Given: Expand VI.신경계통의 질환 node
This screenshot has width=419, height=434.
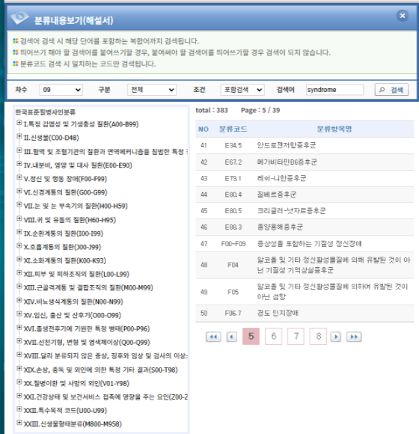Looking at the screenshot, I should click(19, 191).
